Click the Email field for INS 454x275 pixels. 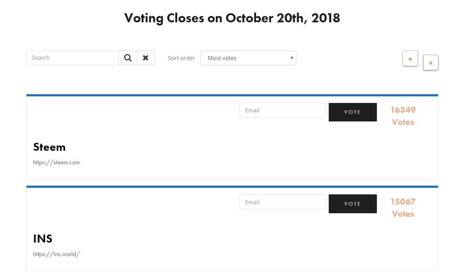[282, 202]
